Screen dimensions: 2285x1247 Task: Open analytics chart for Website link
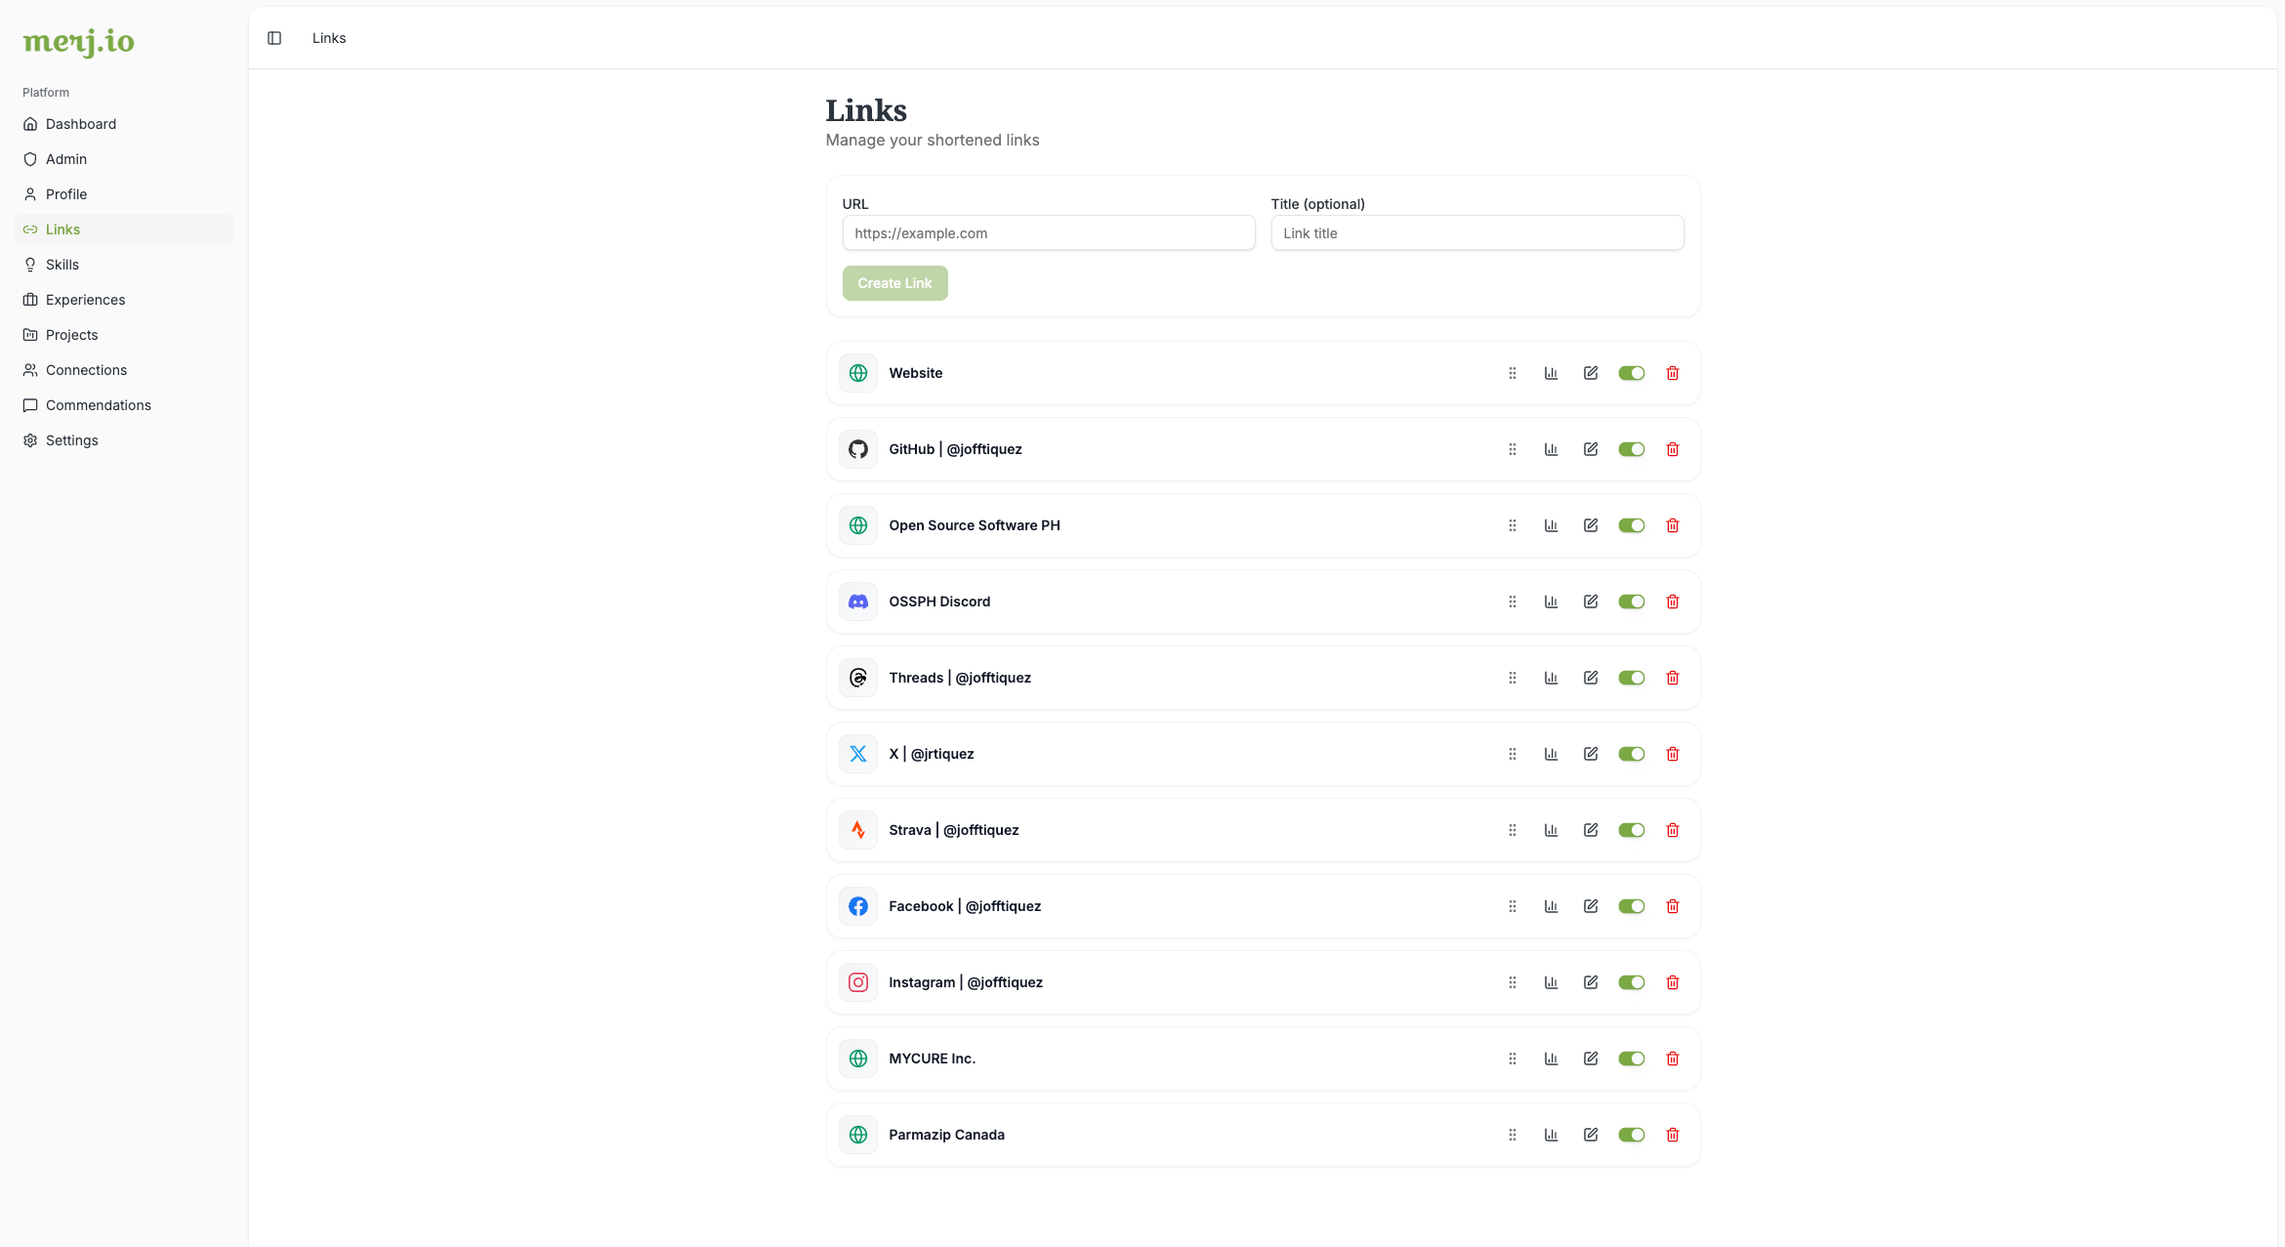click(1551, 373)
